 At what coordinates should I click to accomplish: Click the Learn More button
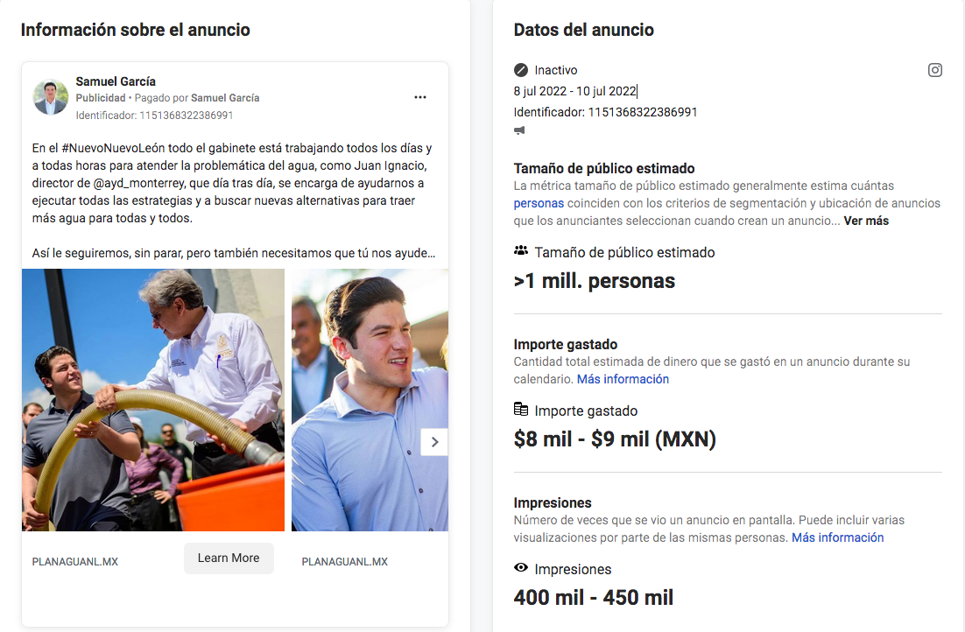coord(229,558)
